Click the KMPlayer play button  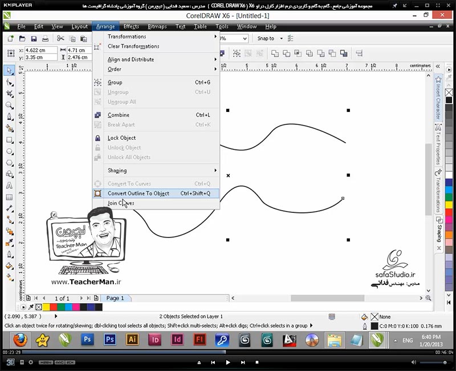tap(227, 362)
